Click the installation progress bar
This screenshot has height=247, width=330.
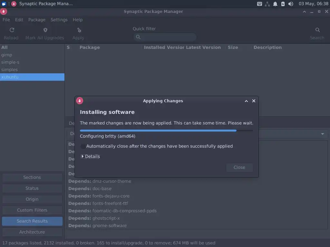tap(166, 131)
